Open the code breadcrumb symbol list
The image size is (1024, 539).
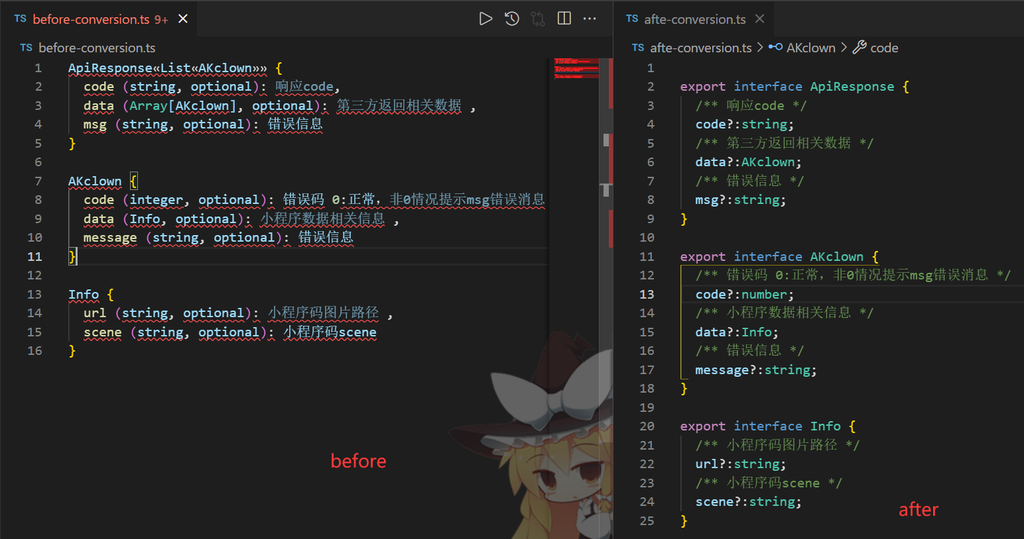coord(884,48)
